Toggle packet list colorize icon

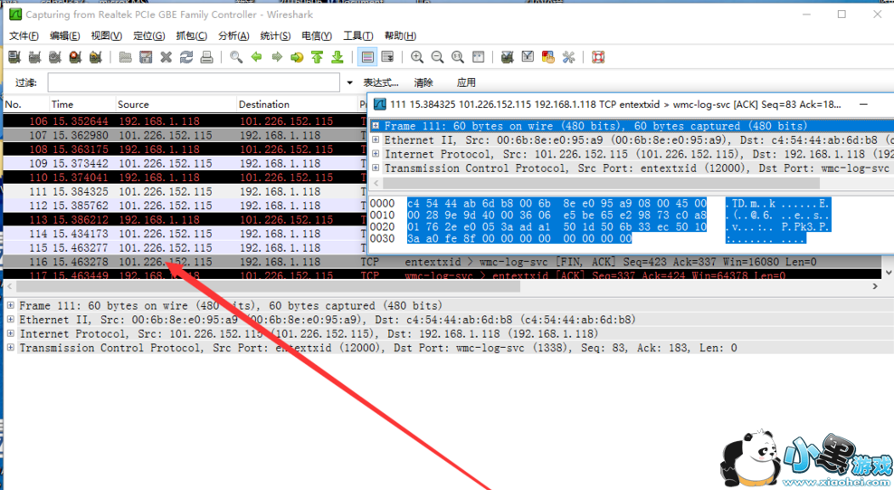tap(367, 57)
